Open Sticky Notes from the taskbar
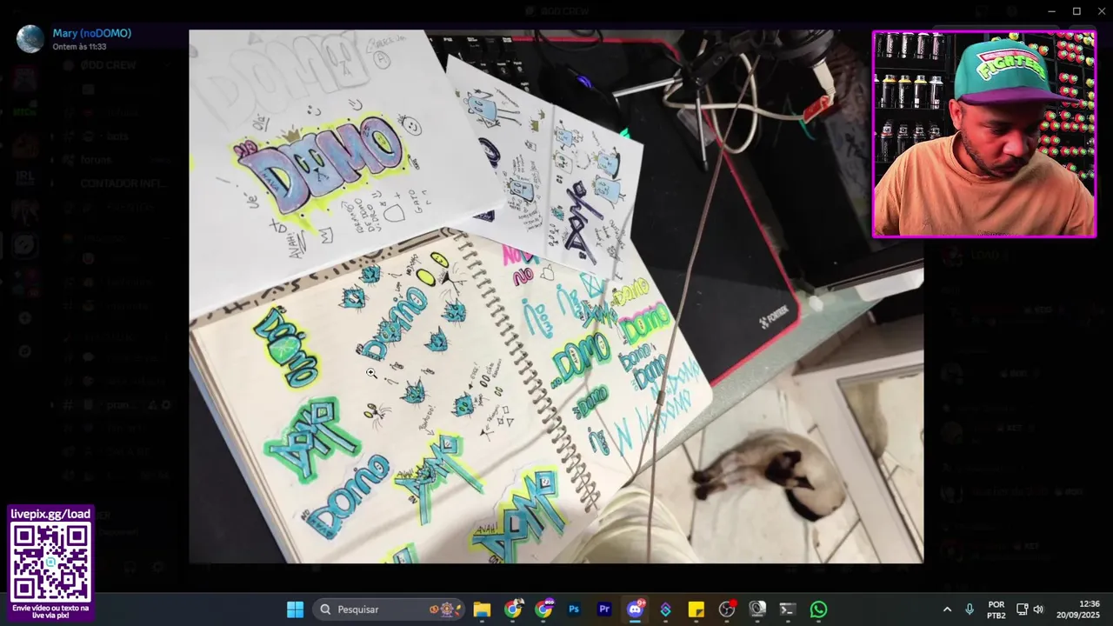The image size is (1113, 626). (696, 609)
